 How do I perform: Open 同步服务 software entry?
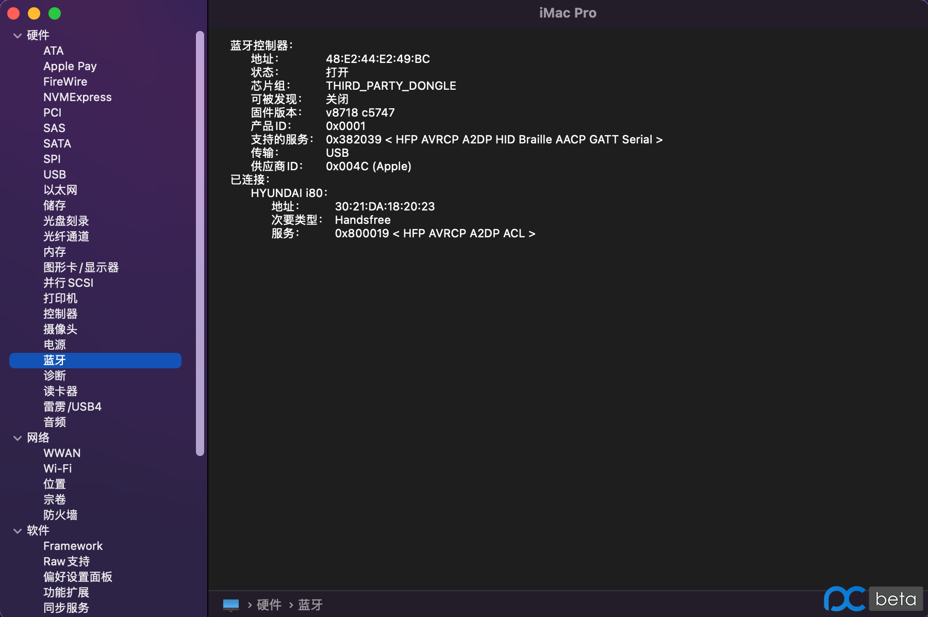(x=66, y=608)
